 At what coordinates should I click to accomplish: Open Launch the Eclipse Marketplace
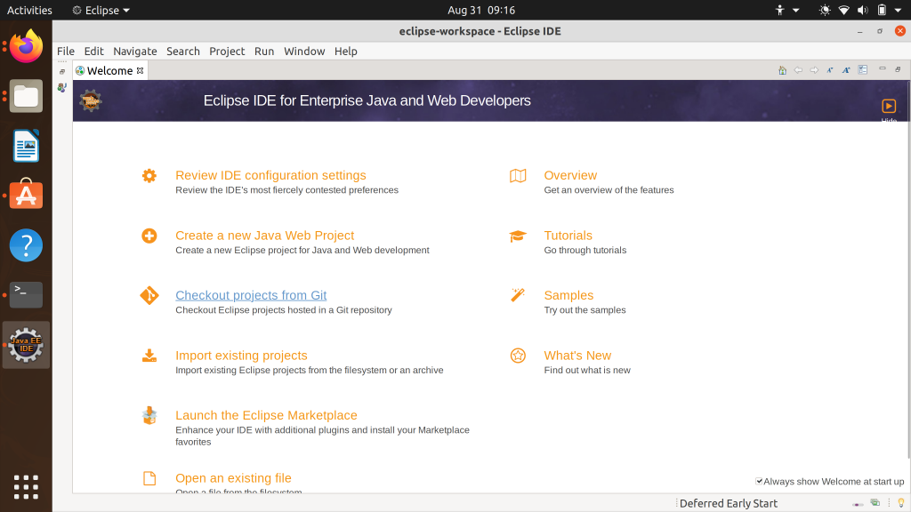tap(266, 415)
